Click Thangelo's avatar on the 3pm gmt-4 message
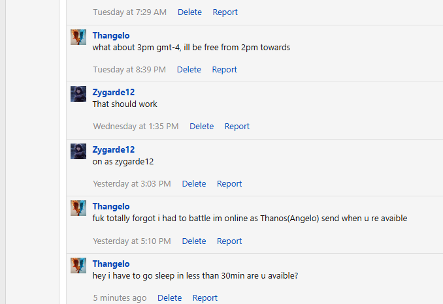The height and width of the screenshot is (304, 443). point(78,37)
